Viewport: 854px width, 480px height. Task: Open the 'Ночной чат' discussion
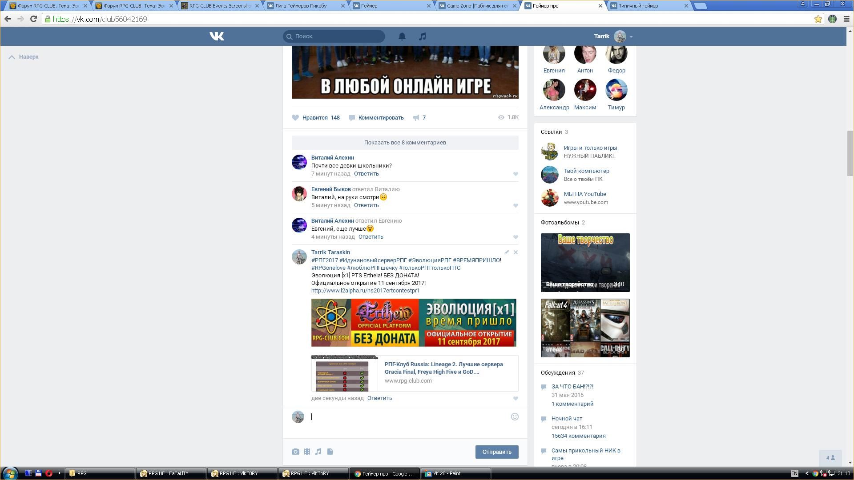pos(567,419)
